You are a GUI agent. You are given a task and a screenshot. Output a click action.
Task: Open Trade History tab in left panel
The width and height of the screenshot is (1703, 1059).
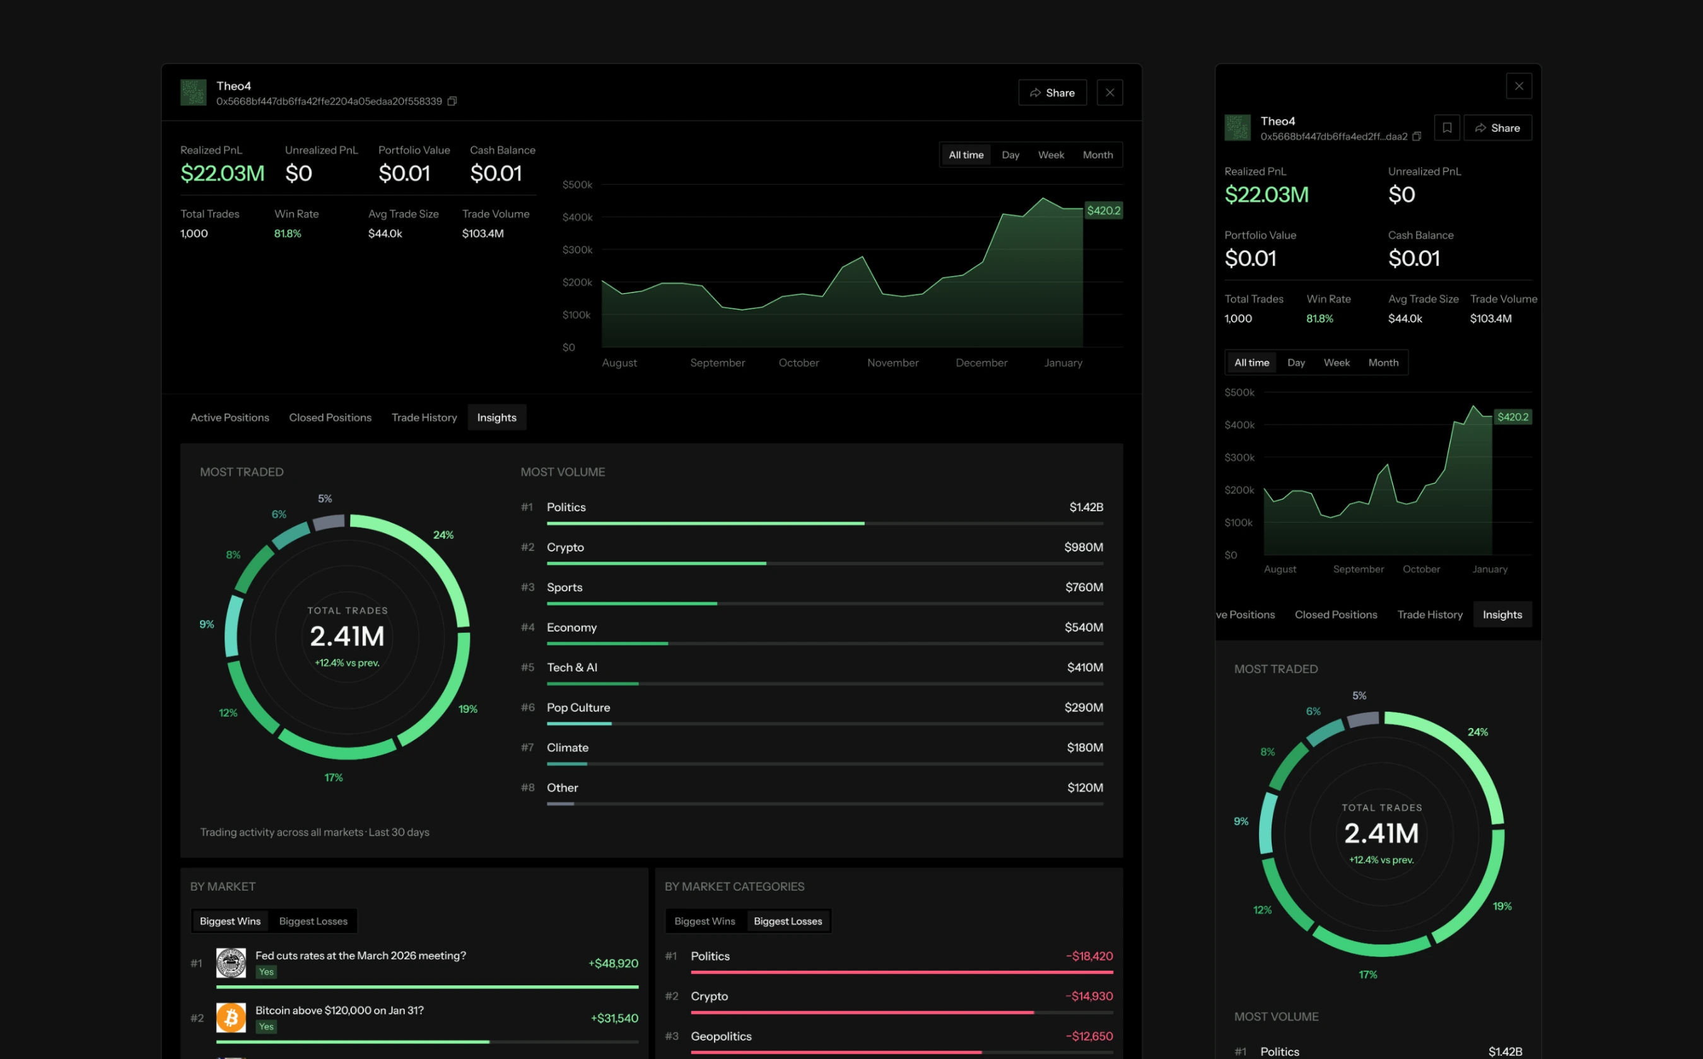coord(424,417)
